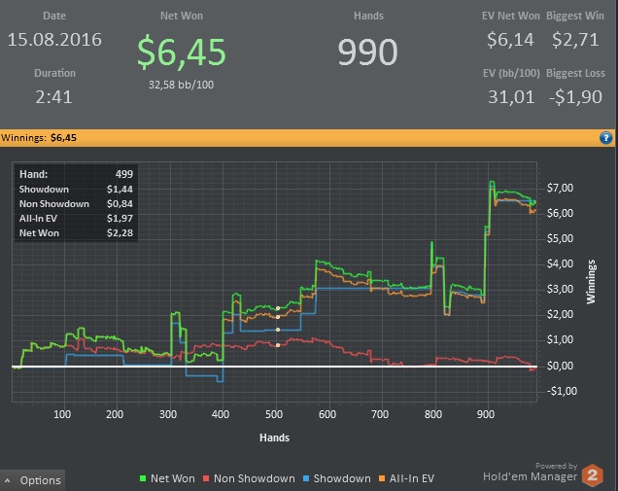This screenshot has height=491, width=618.
Task: Expand the Options panel
Action: pos(33,480)
